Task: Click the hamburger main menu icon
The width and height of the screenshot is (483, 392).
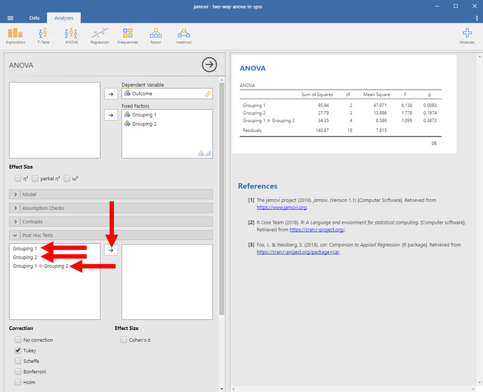Action: (10, 18)
